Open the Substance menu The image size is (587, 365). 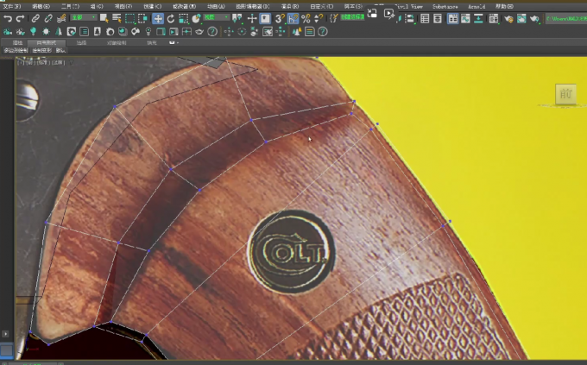(445, 6)
